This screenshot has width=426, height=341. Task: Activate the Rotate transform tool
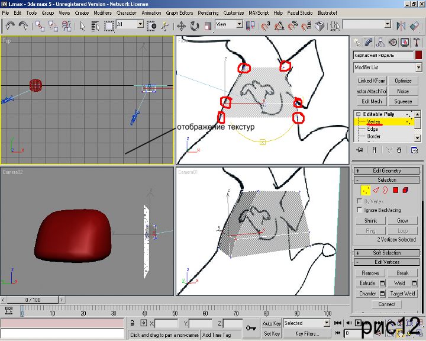[194, 25]
